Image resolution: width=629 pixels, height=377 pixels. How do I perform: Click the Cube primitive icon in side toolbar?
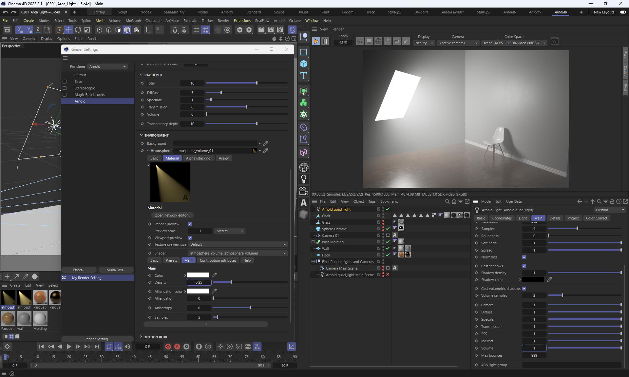pyautogui.click(x=304, y=64)
